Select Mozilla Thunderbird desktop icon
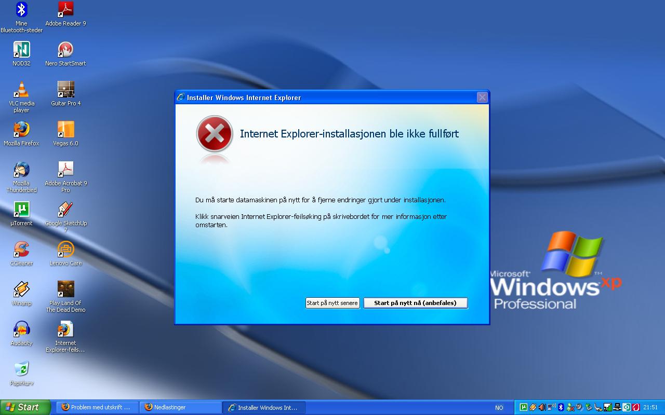Image resolution: width=665 pixels, height=415 pixels. point(21,177)
